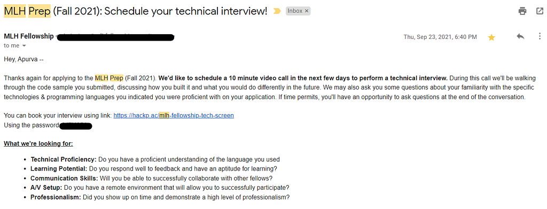Remove the Inbox label using its x
This screenshot has height=209, width=547.
click(x=307, y=11)
